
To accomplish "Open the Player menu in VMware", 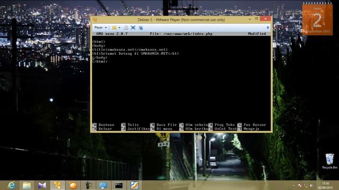I will pyautogui.click(x=101, y=27).
